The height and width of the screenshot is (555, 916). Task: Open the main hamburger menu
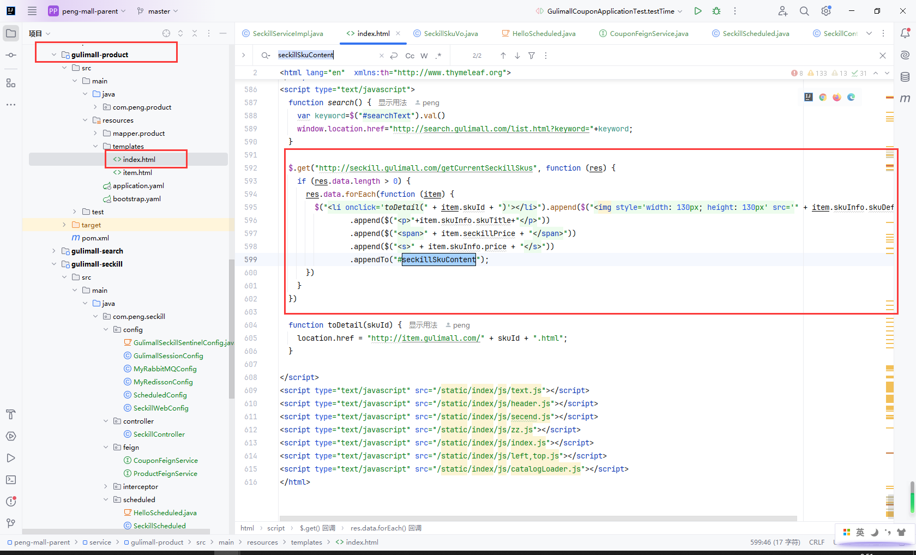pos(32,11)
